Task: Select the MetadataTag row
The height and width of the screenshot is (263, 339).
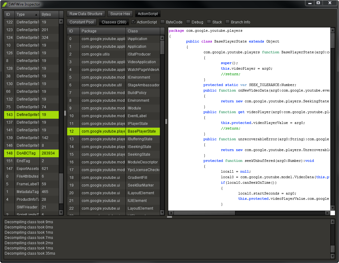Action: click(x=31, y=192)
